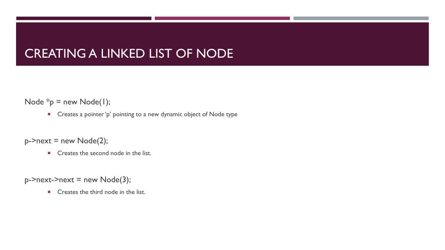The image size is (445, 250).
Task: Select the line 'p->next = new Node(2);'
Action: click(66, 141)
